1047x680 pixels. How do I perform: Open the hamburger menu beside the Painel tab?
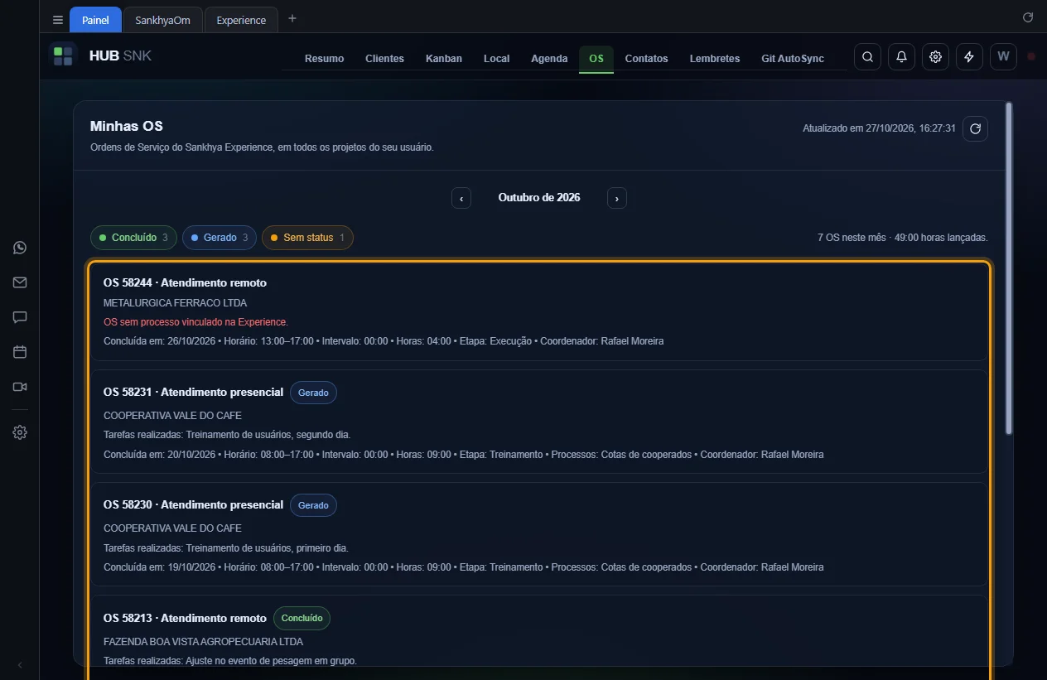click(x=58, y=20)
